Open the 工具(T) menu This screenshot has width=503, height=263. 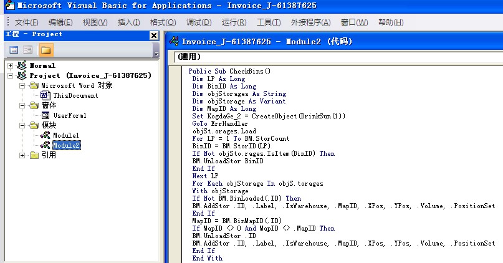click(x=269, y=22)
